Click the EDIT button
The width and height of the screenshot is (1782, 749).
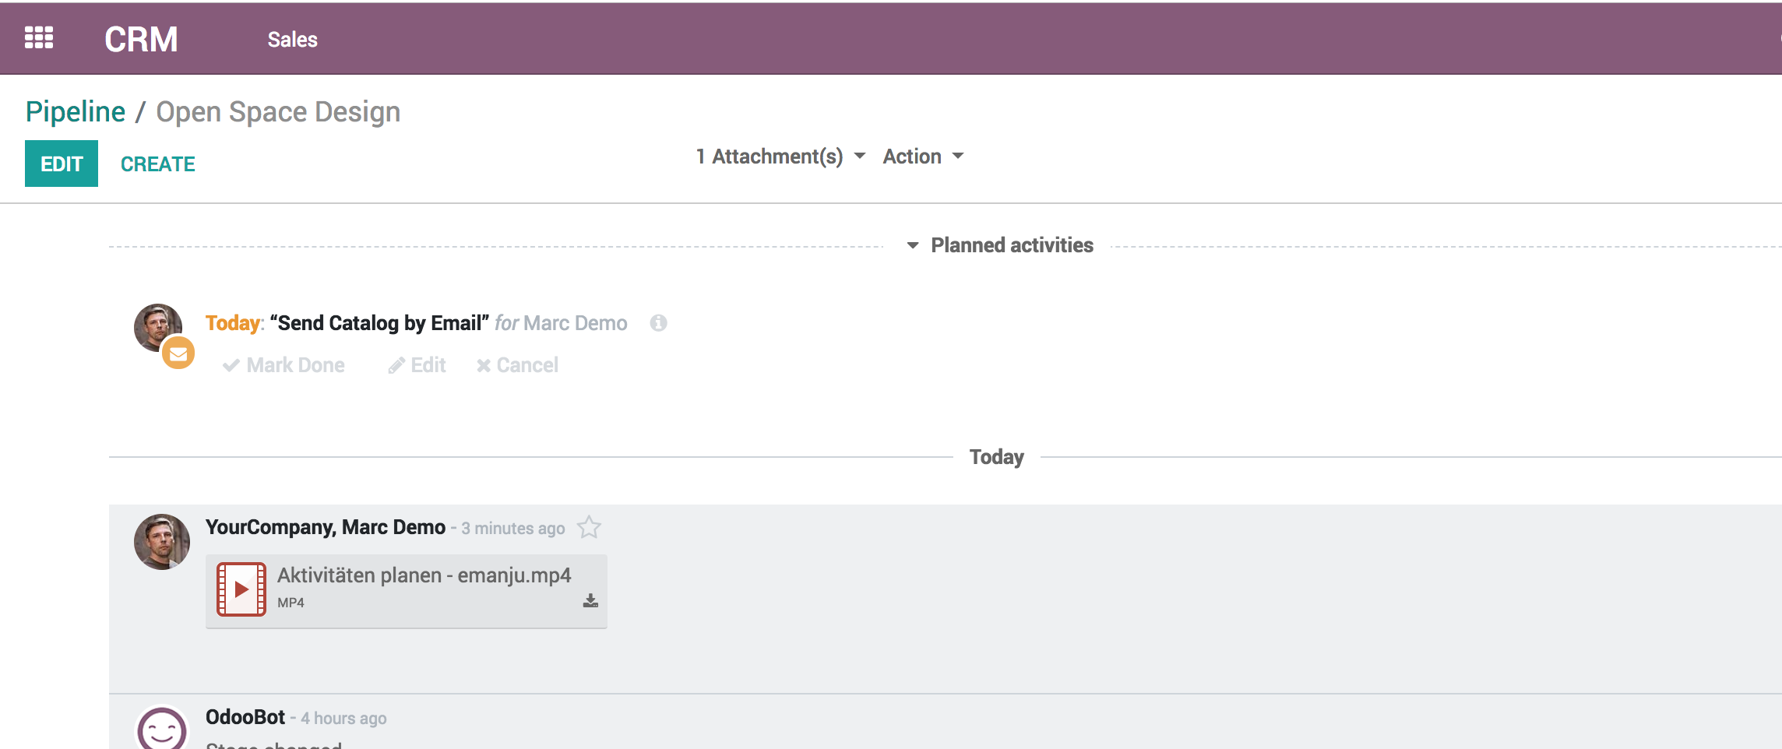point(62,164)
